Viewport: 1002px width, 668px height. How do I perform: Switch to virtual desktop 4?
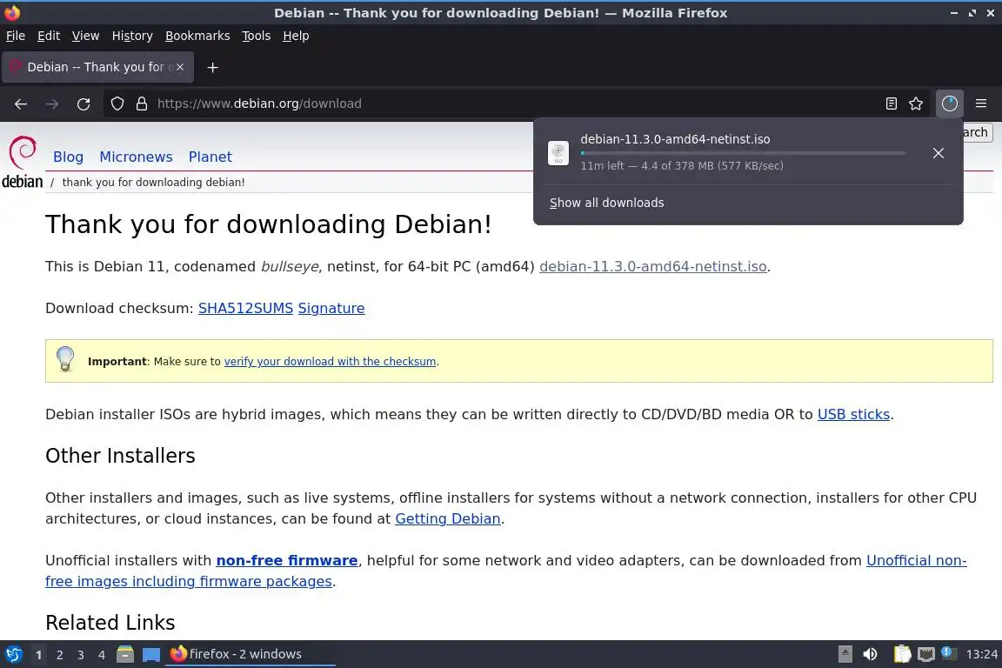102,655
